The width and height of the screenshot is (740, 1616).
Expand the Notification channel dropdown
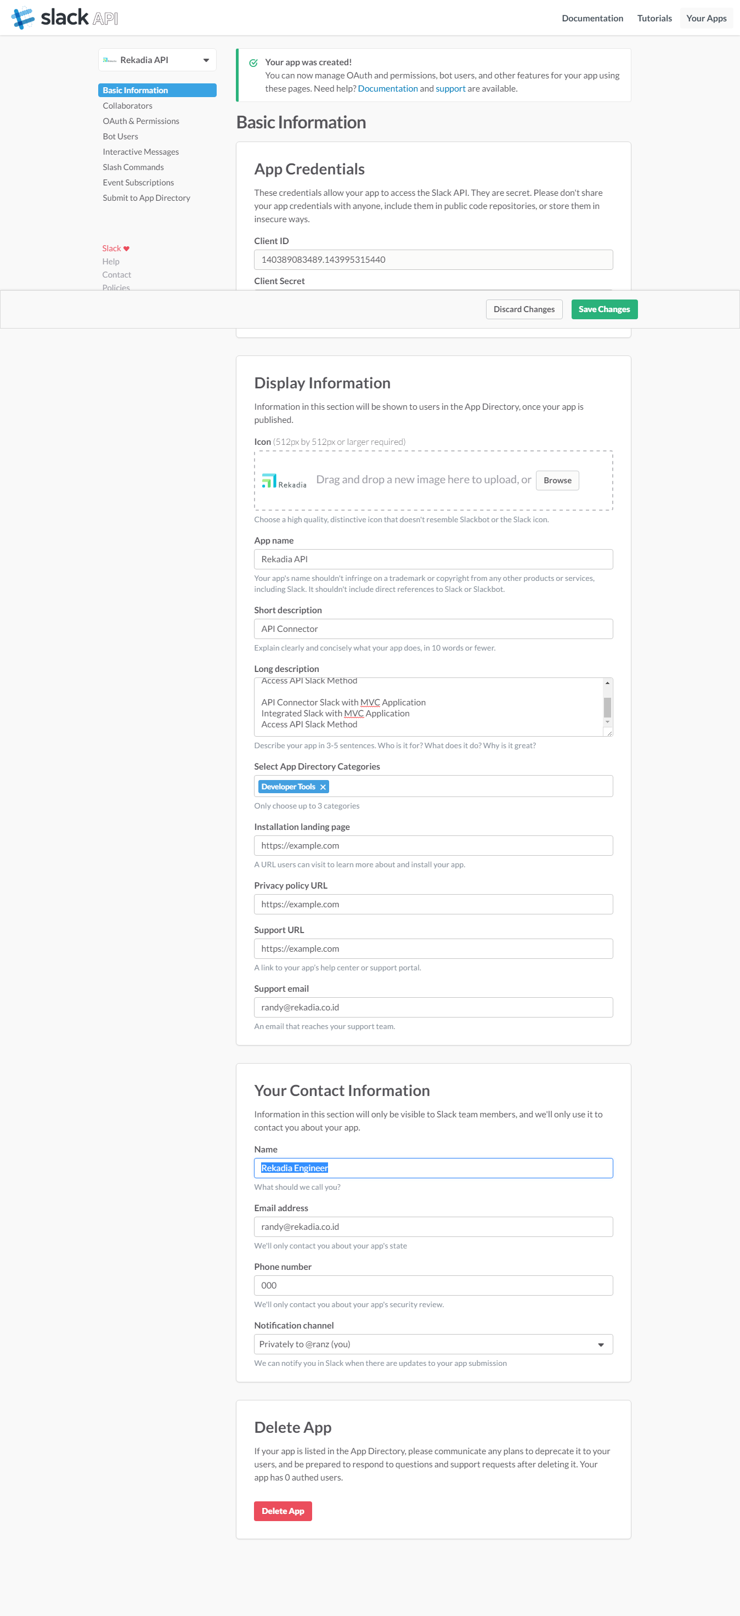(x=433, y=1344)
